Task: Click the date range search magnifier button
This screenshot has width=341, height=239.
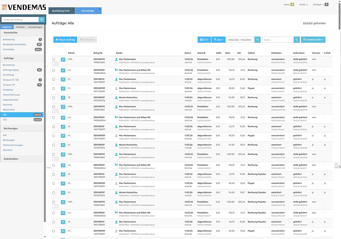Action: pos(257,40)
